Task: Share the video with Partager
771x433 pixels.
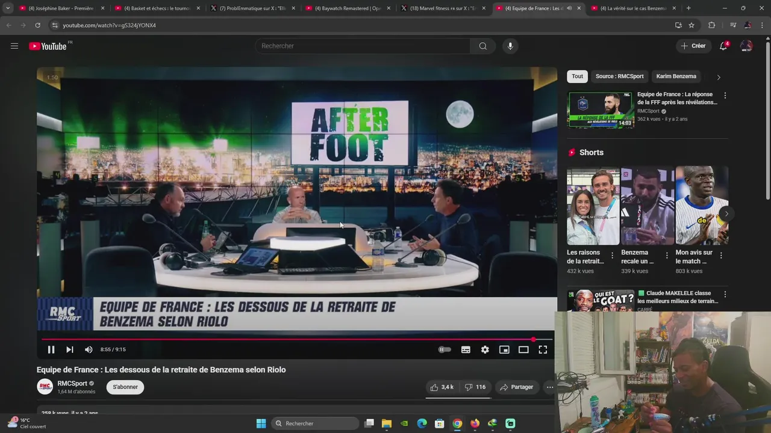Action: tap(517, 387)
